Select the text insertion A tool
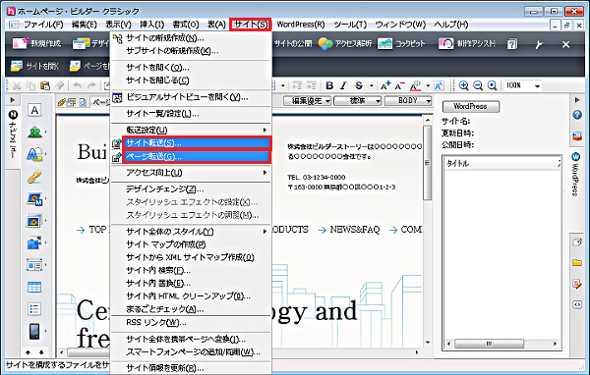The image size is (590, 375). pyautogui.click(x=34, y=111)
